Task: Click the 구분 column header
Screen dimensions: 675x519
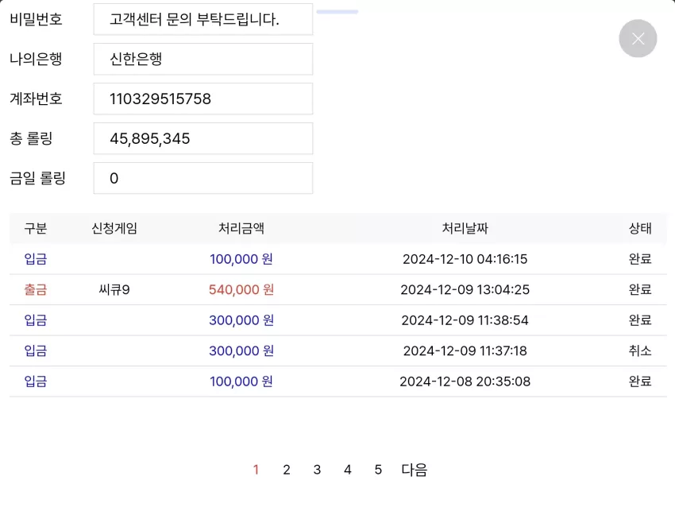Action: [x=36, y=228]
